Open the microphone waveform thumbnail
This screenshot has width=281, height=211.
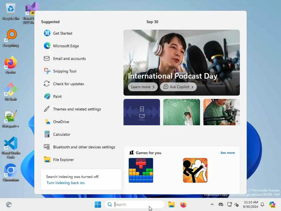click(142, 112)
